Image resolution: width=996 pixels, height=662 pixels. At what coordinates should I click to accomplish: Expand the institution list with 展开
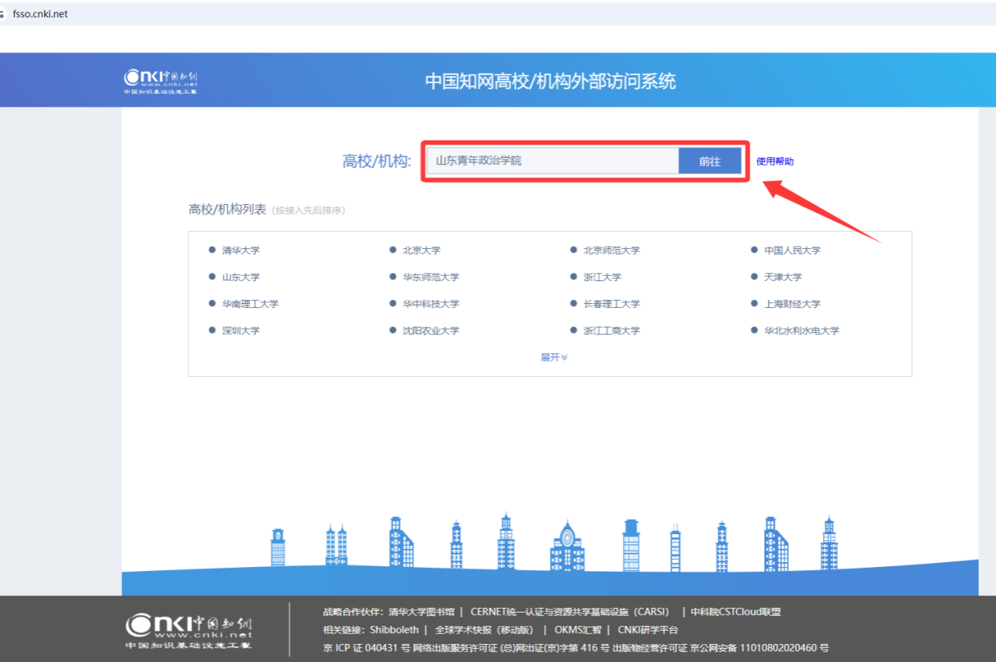point(553,357)
